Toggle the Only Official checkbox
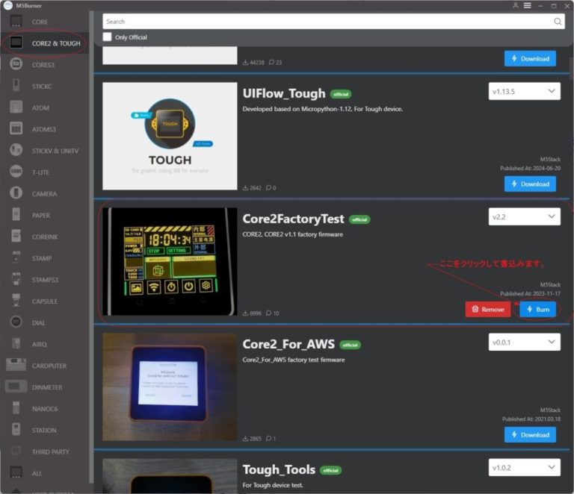The width and height of the screenshot is (574, 494). tap(108, 37)
